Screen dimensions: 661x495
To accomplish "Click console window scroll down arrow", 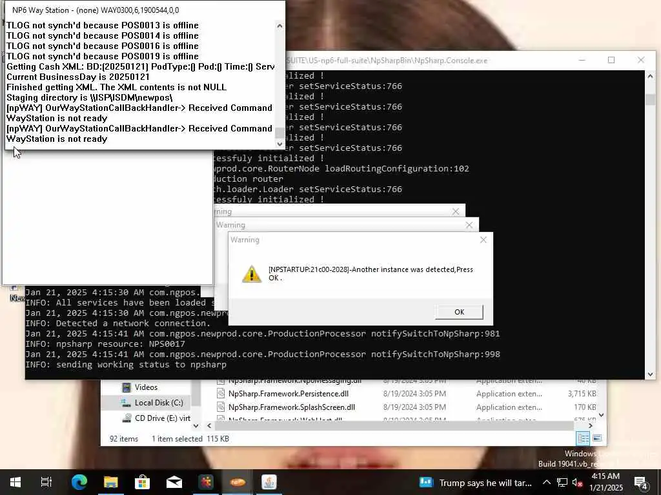I will tap(650, 374).
